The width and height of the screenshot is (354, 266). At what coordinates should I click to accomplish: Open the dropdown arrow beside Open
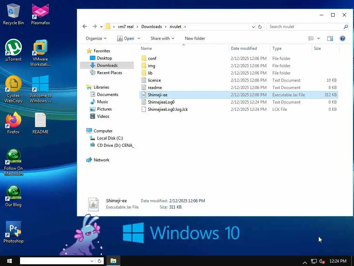pos(139,38)
